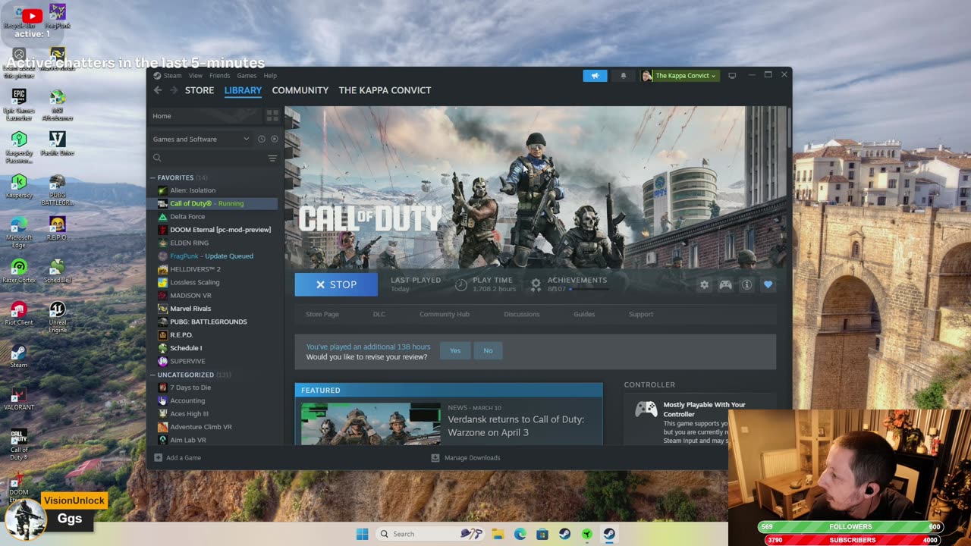The width and height of the screenshot is (971, 546).
Task: Open PUBG BATTLEGROUNDS desktop shortcut
Action: (x=57, y=190)
